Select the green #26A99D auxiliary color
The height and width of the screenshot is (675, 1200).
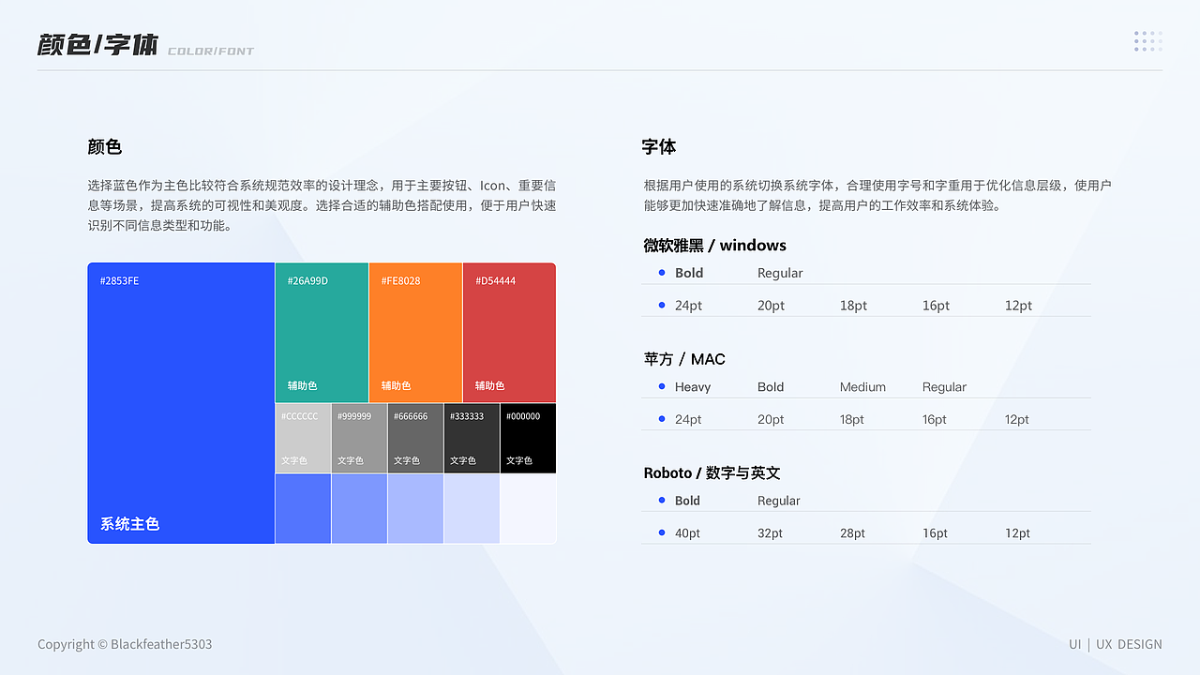pos(321,333)
